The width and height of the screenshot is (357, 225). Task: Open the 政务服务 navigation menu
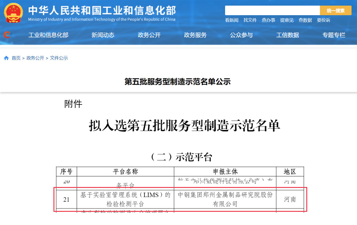[195, 35]
